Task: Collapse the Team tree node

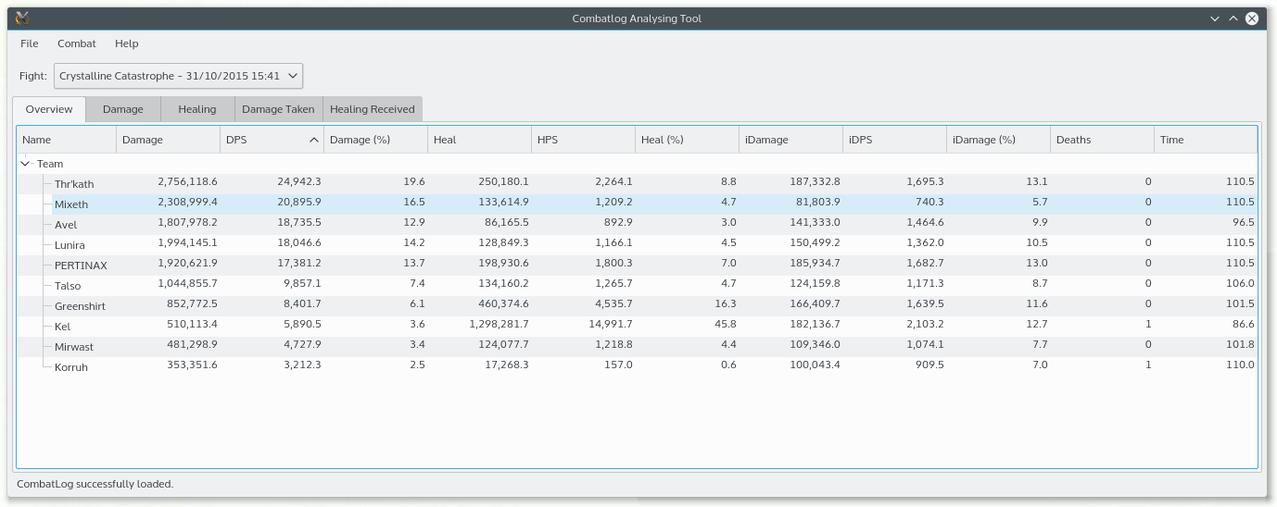Action: [x=26, y=164]
